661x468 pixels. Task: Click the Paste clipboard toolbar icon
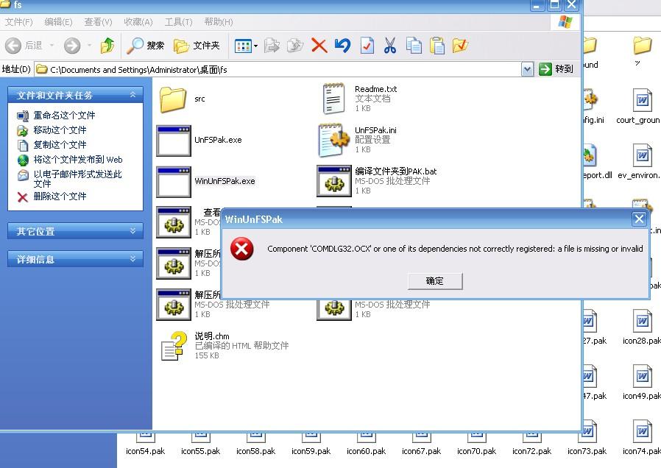click(437, 46)
